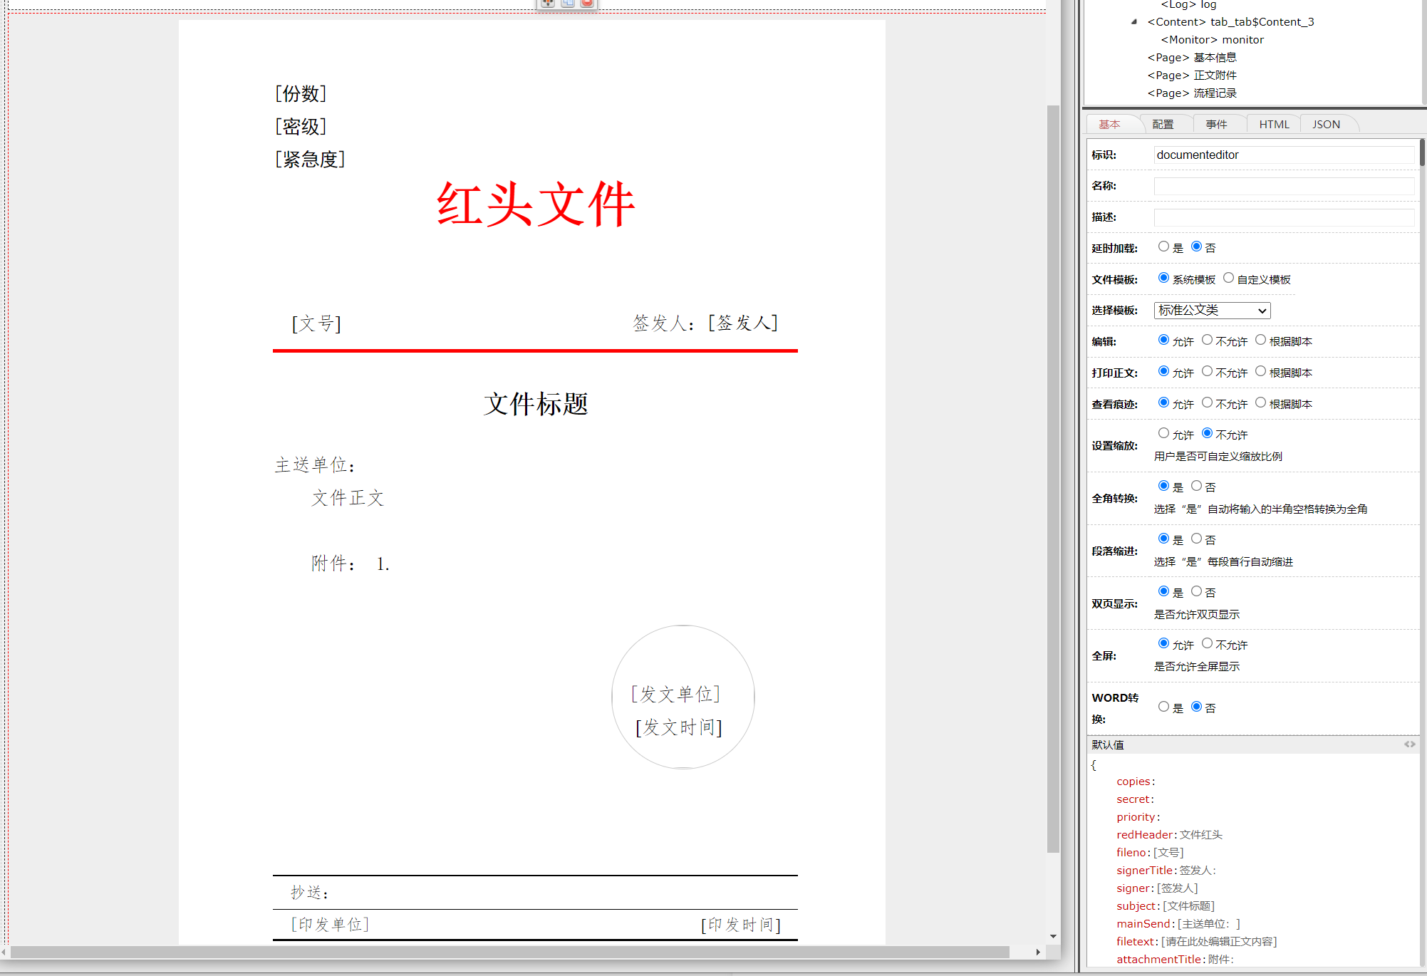Open the JSON tab
Screen dimensions: 1427x976
point(1326,124)
